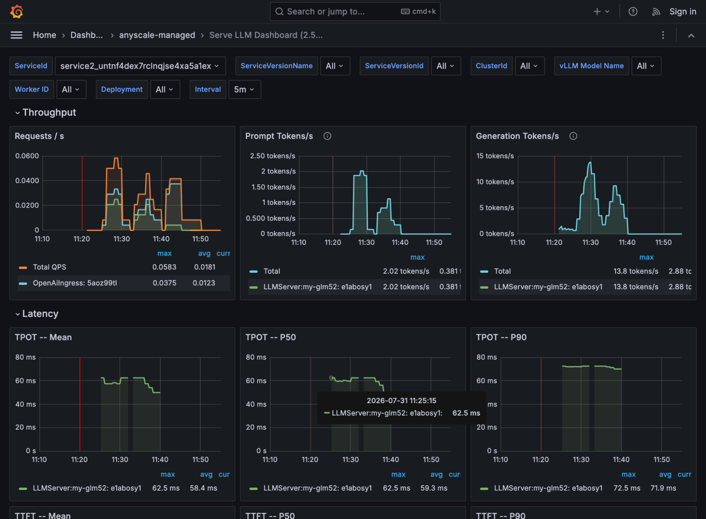Open the help question mark icon

coord(633,12)
